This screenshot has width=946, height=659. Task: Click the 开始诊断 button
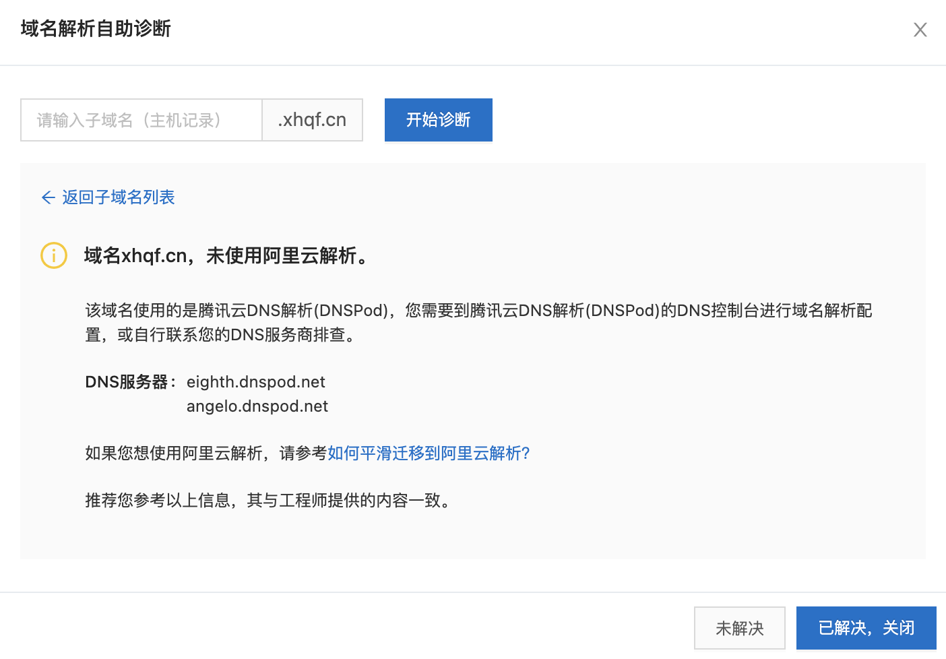439,120
